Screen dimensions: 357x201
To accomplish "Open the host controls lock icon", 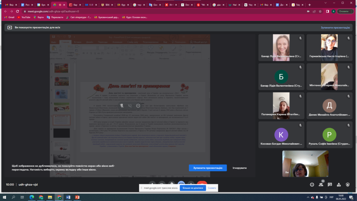I will (x=348, y=185).
